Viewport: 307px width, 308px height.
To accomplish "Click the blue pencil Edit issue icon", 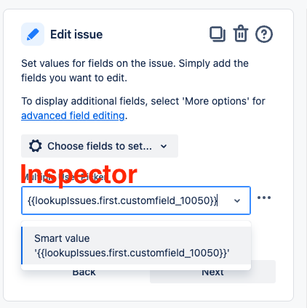I will (33, 34).
